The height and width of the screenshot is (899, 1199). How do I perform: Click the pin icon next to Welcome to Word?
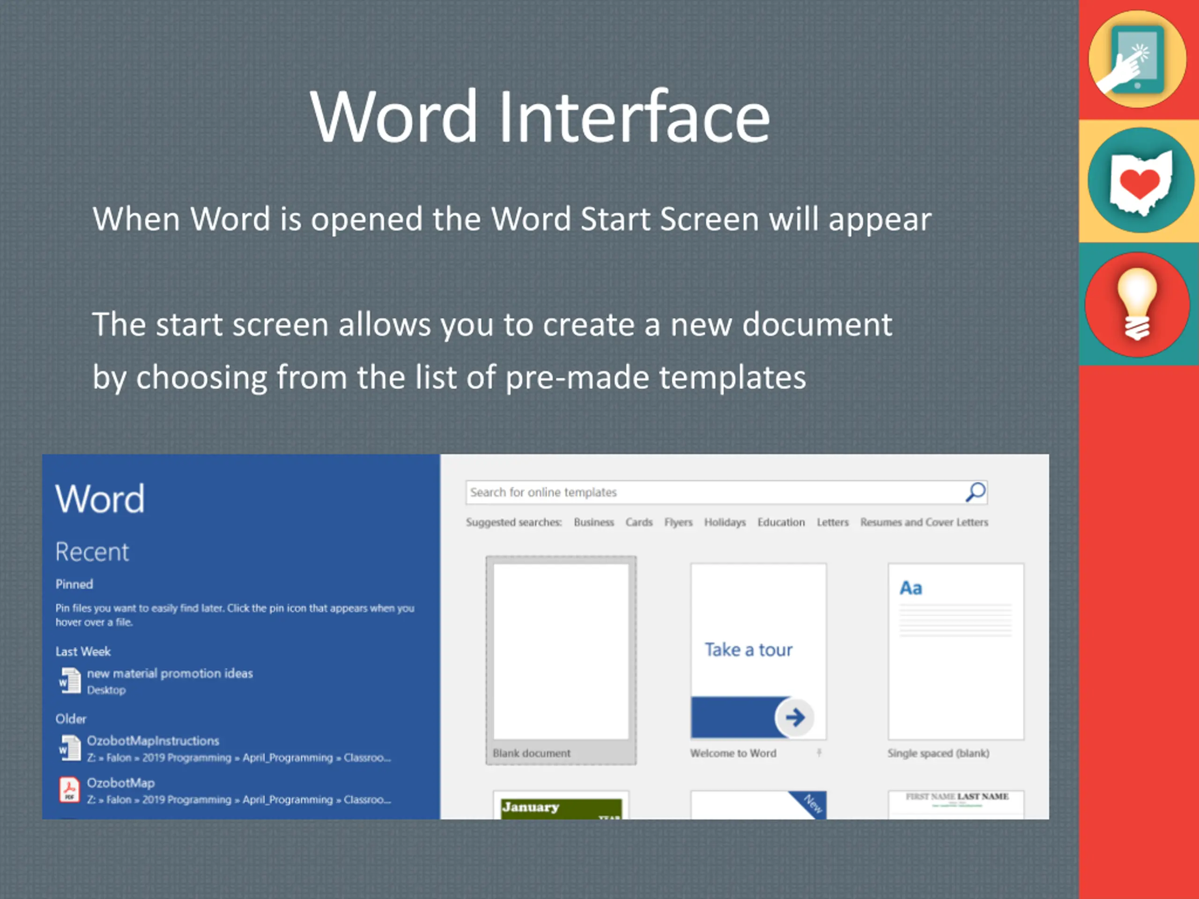point(819,753)
